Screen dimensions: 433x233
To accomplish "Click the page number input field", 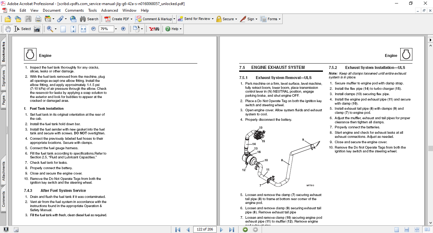I will click(x=205, y=230).
